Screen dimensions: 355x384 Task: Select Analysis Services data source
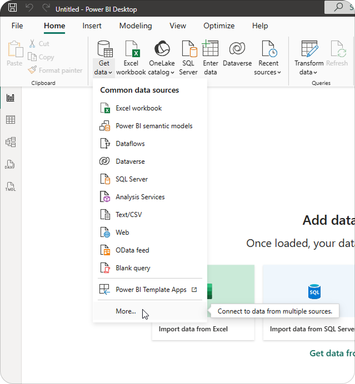point(150,197)
